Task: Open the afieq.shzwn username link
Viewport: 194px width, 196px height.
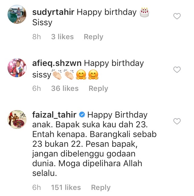Action: point(57,63)
